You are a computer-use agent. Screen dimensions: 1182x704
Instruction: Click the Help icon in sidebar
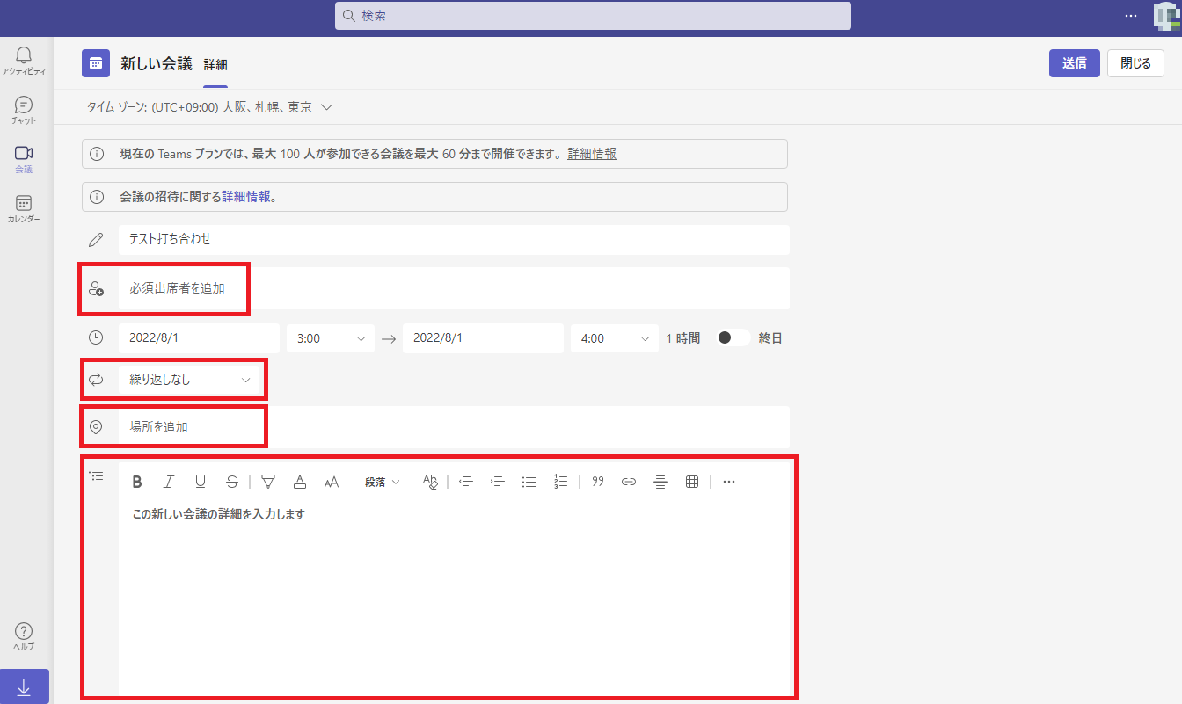point(24,636)
